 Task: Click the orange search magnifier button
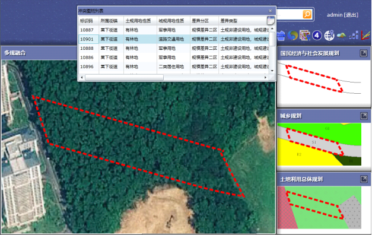pyautogui.click(x=307, y=14)
